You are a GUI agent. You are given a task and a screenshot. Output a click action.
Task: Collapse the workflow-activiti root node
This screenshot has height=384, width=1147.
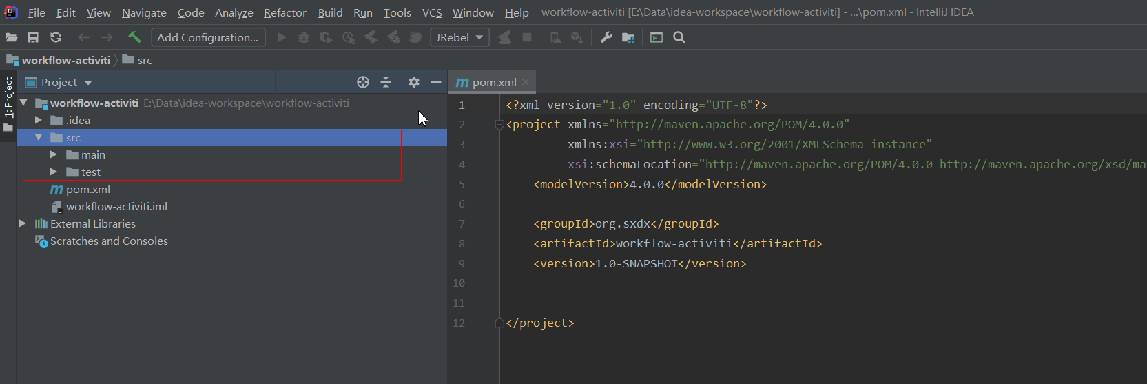[x=23, y=103]
